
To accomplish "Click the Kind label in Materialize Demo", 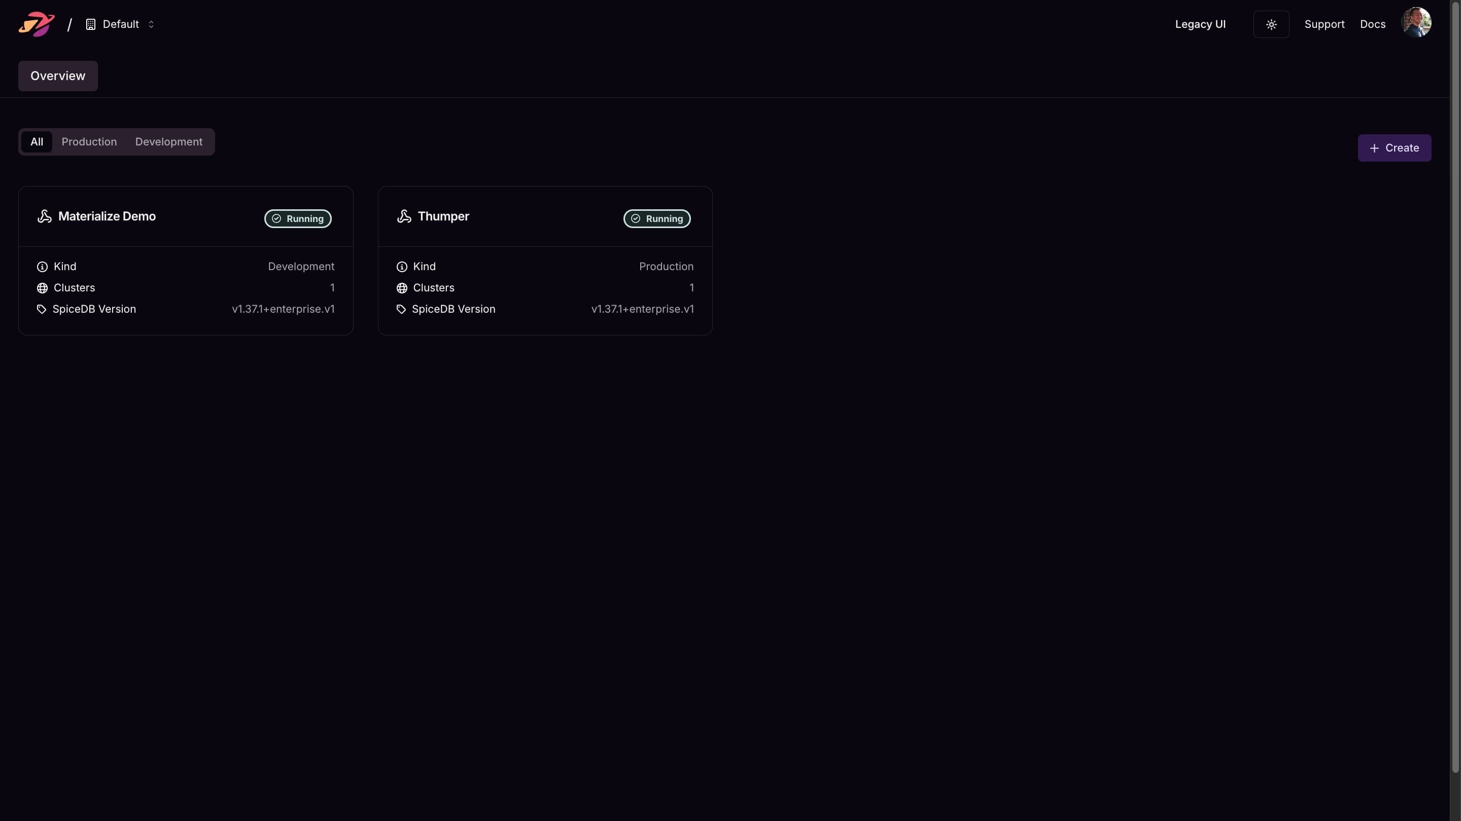I will point(64,266).
